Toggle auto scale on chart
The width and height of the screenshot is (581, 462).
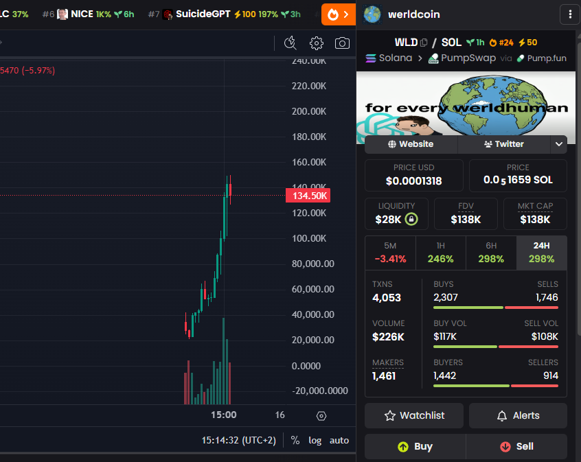[x=339, y=440]
